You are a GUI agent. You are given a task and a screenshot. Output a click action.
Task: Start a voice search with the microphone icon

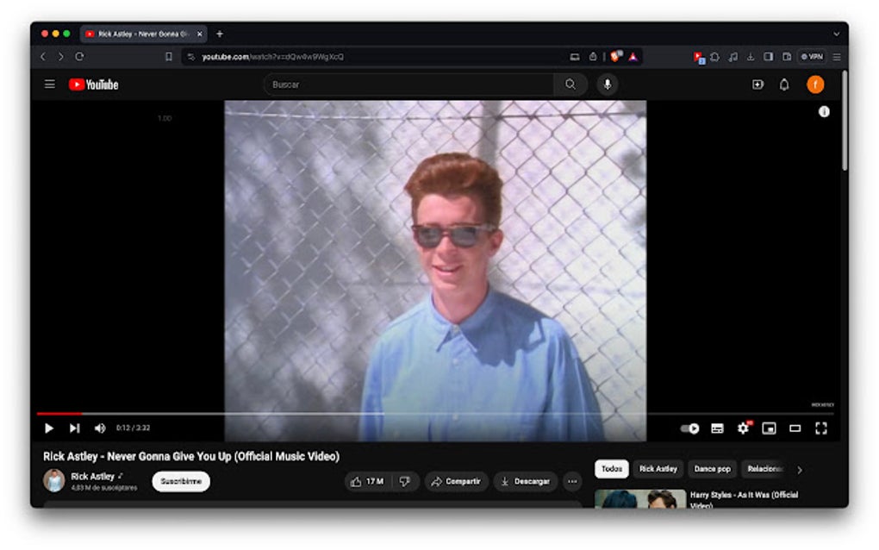coord(608,84)
